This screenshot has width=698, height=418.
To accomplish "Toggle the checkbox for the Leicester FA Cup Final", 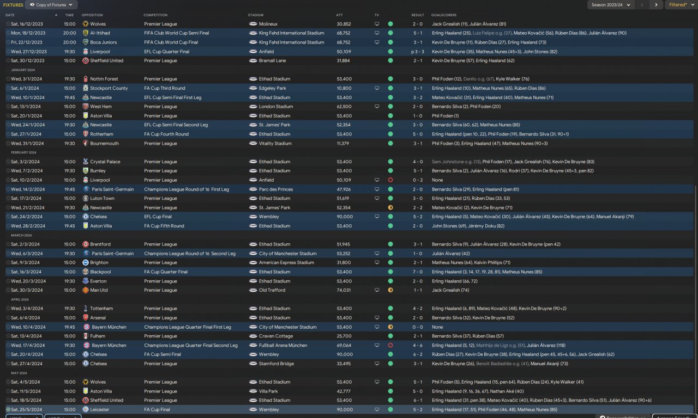I will pos(8,409).
